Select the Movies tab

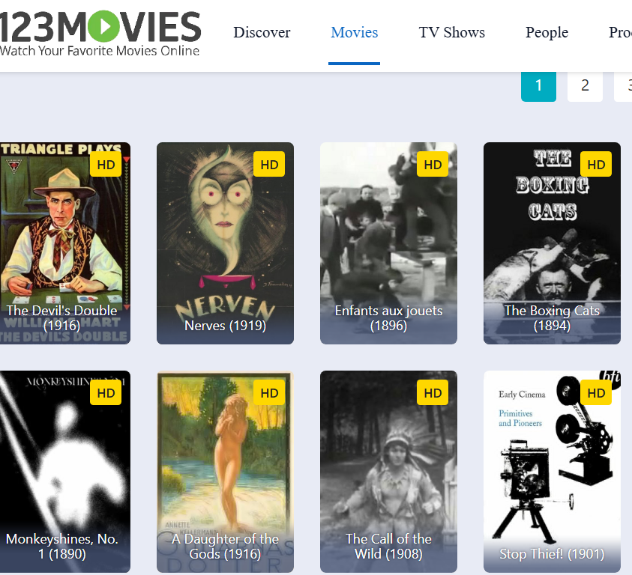[355, 32]
